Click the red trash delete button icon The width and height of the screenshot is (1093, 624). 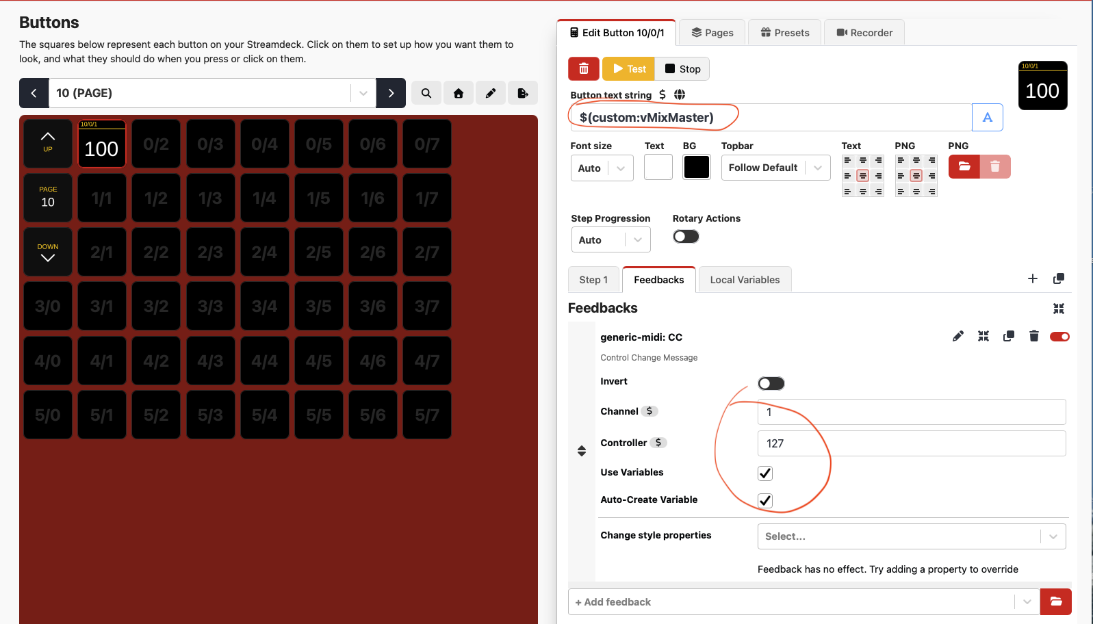583,69
